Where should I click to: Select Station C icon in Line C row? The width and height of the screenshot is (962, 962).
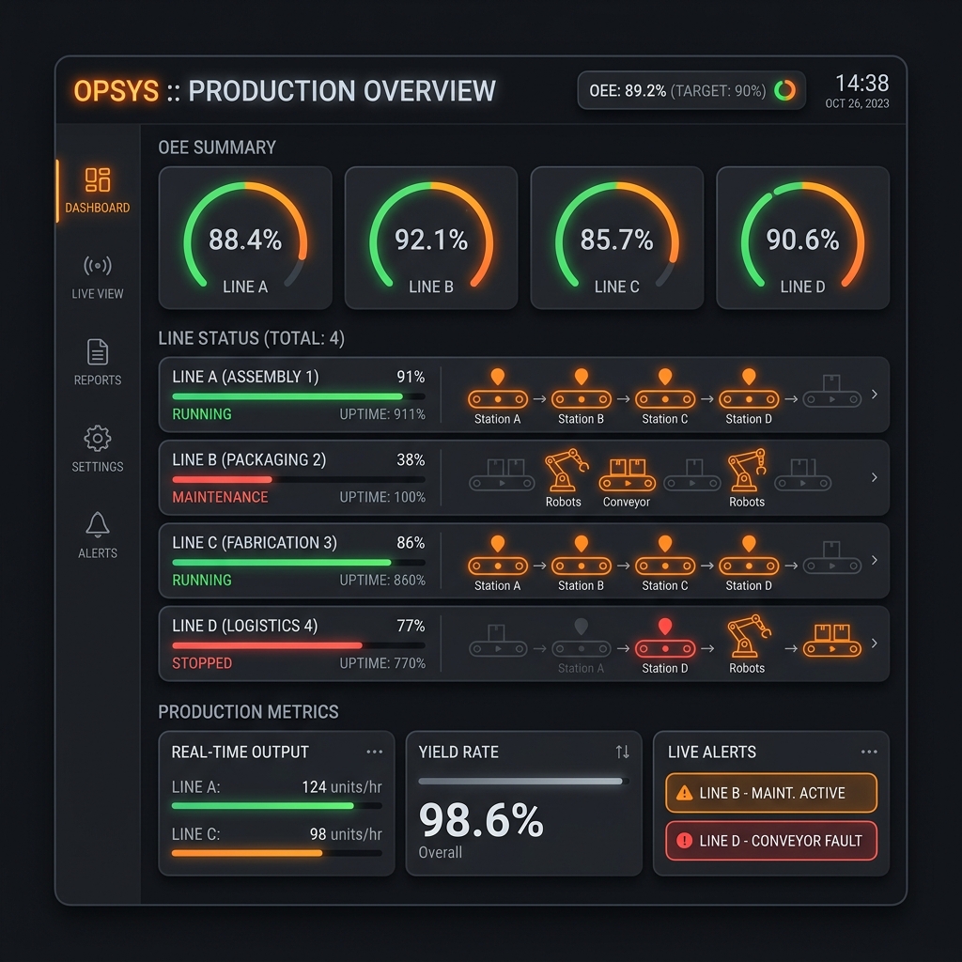665,556
